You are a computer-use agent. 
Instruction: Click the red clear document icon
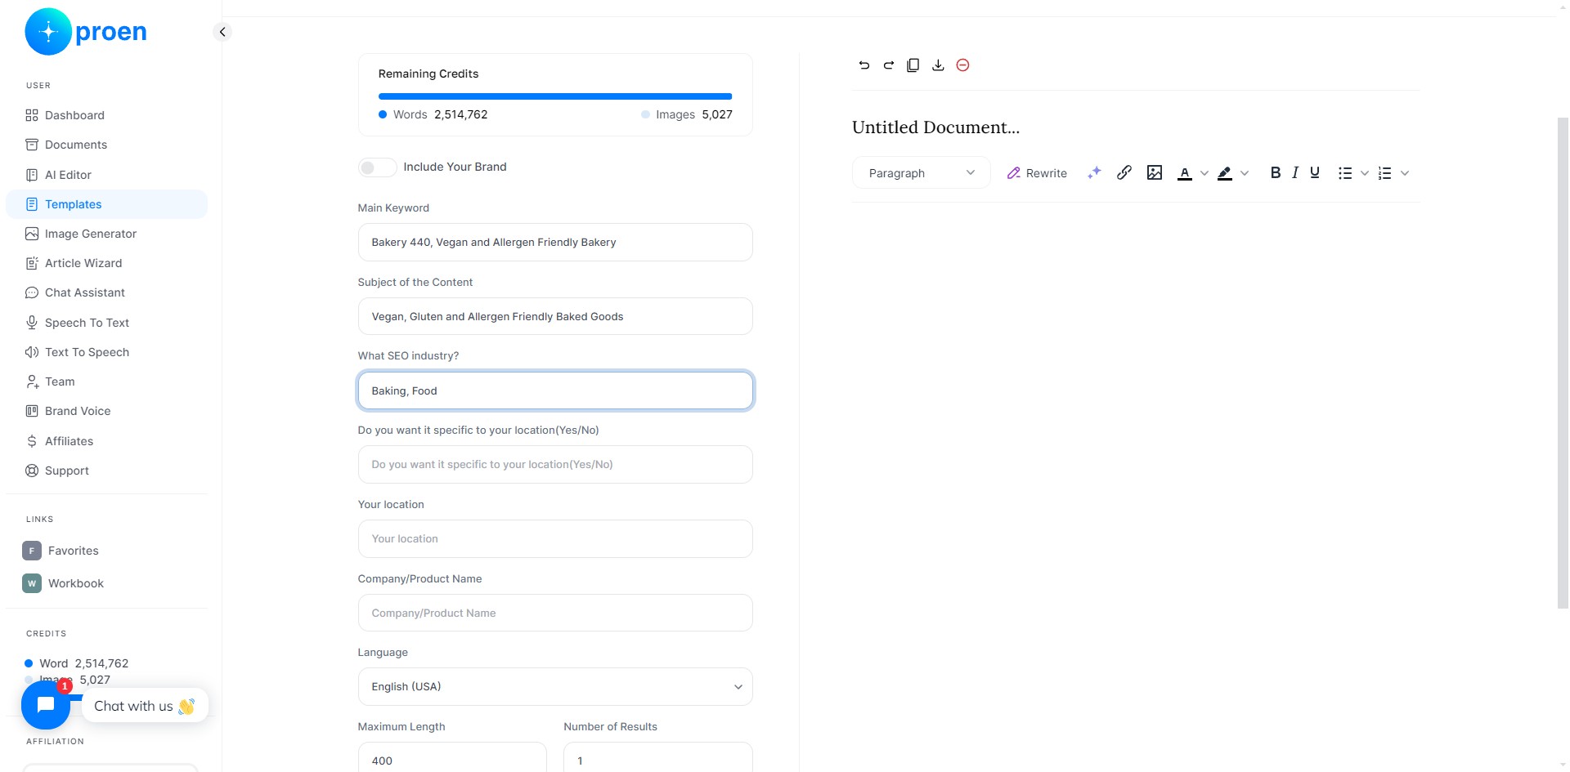pos(962,65)
